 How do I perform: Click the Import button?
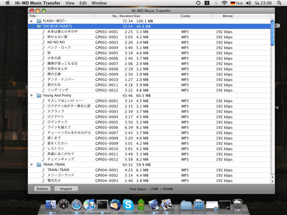click(x=66, y=189)
